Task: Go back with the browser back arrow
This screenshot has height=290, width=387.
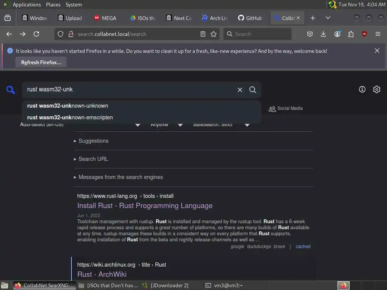Action: [x=9, y=34]
